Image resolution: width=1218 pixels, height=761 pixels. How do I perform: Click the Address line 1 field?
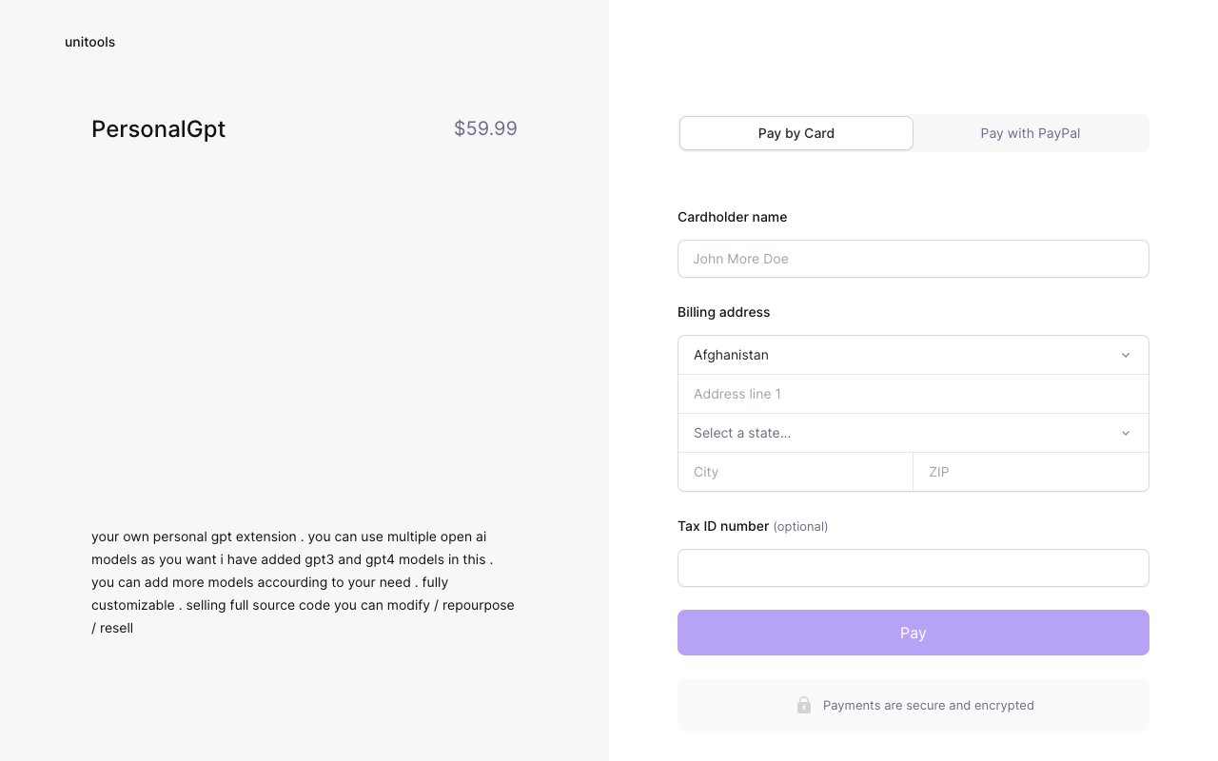pyautogui.click(x=913, y=394)
